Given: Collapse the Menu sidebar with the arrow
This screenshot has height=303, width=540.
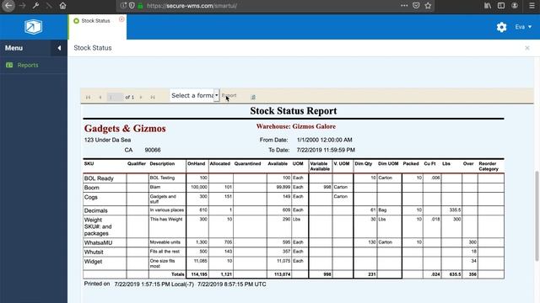Looking at the screenshot, I should [x=59, y=48].
